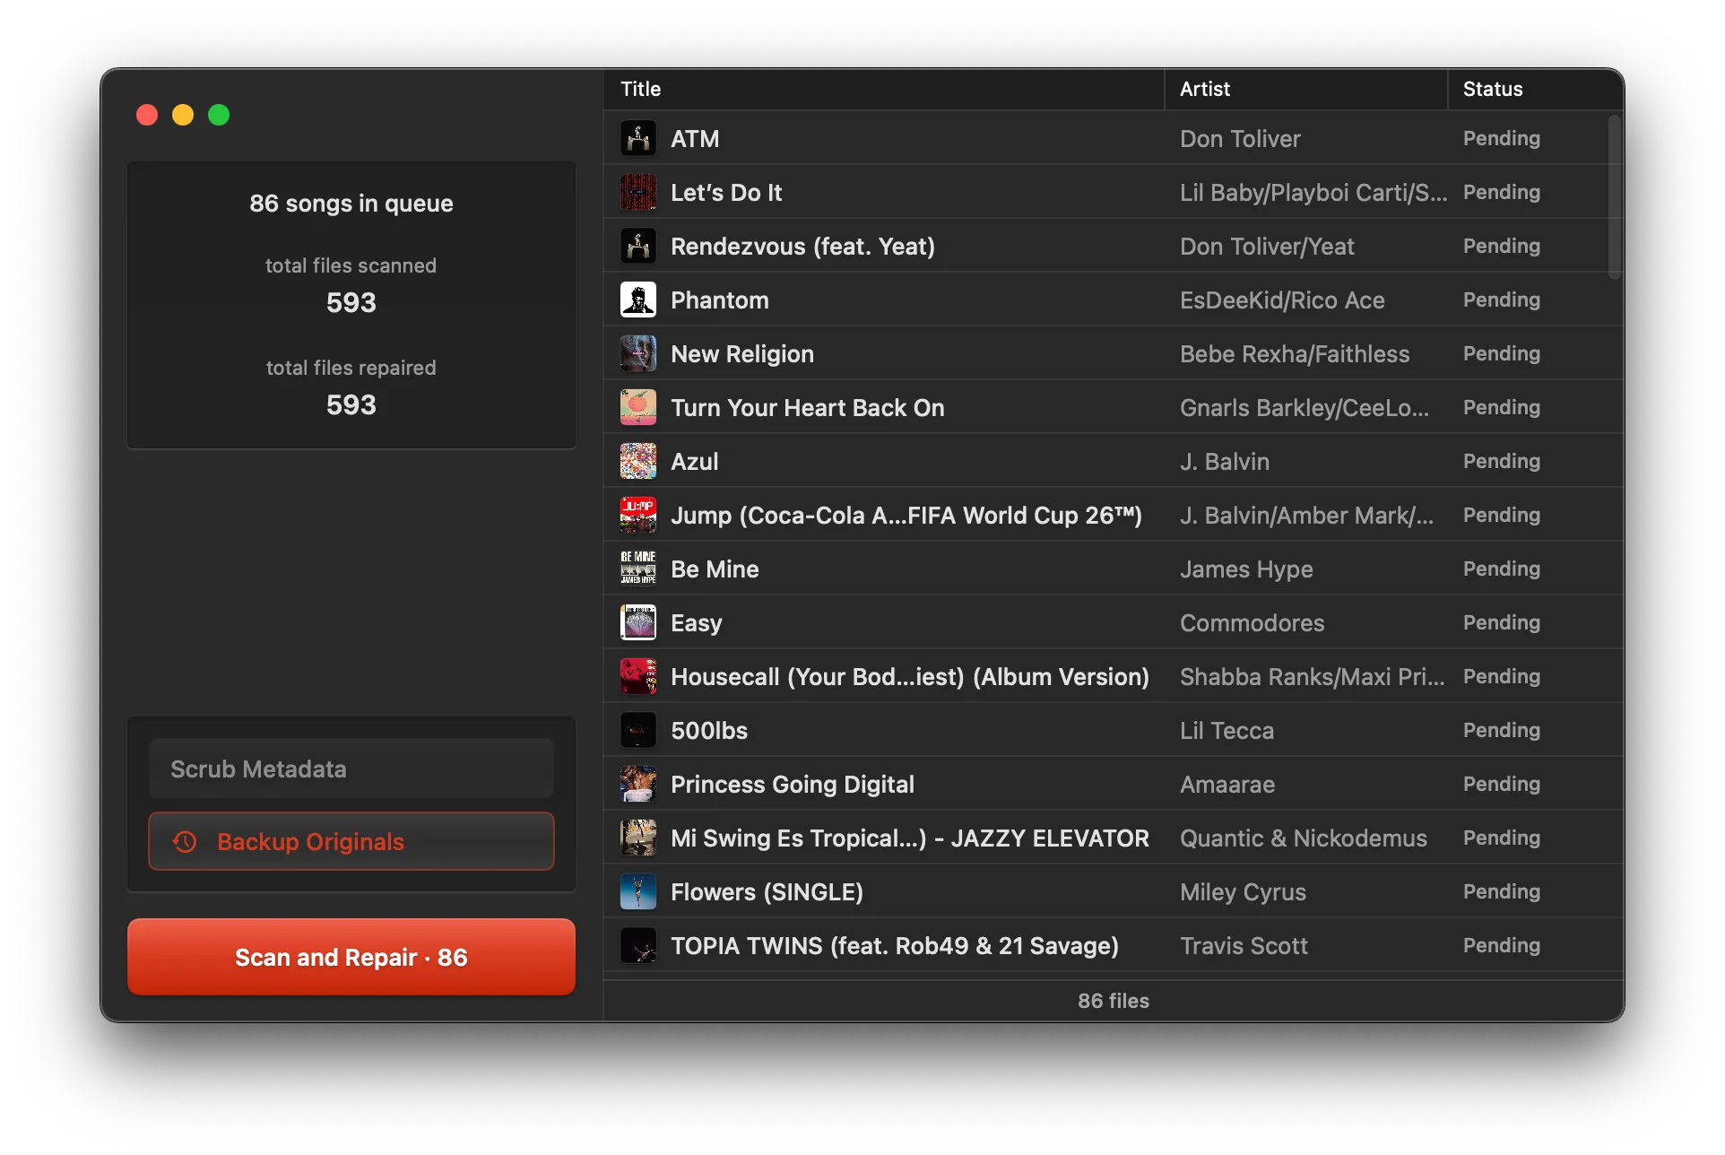The height and width of the screenshot is (1155, 1725).
Task: Click artist Amaarae
Action: [1227, 785]
